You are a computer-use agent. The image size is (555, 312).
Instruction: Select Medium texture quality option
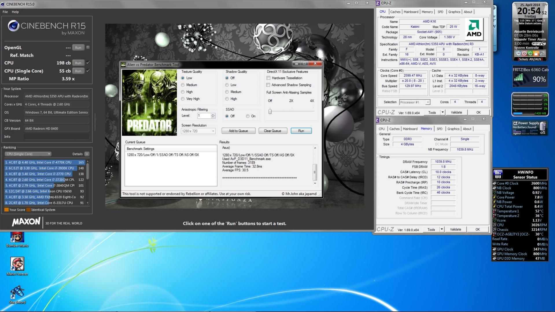click(x=183, y=85)
